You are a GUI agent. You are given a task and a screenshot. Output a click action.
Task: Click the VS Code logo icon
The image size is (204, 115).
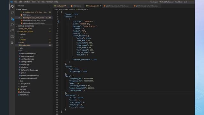tap(11, 2)
